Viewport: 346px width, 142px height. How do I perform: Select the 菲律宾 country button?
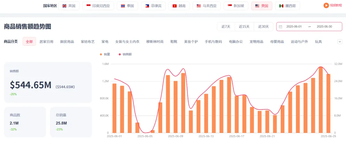pos(153,6)
